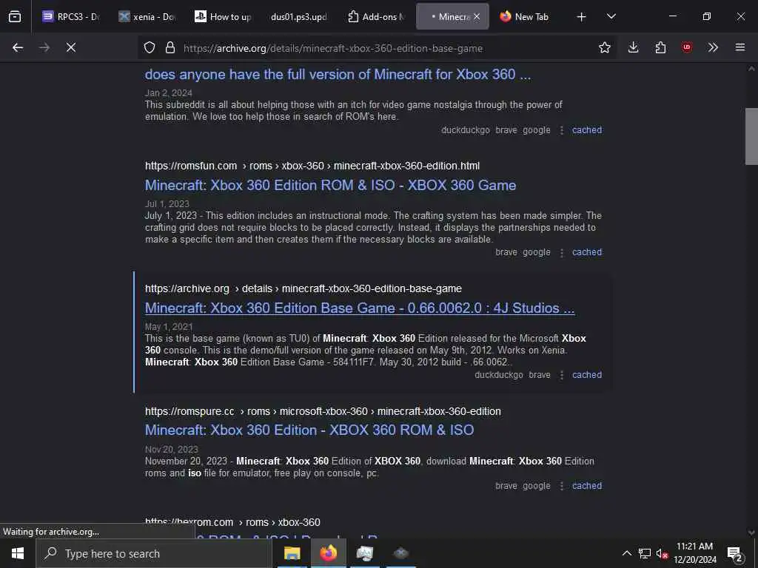
Task: Open the fourth taskbar app icon
Action: pos(400,553)
